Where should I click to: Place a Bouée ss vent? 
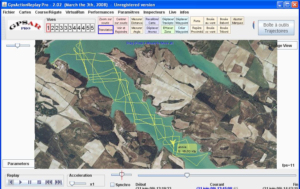pyautogui.click(x=211, y=30)
